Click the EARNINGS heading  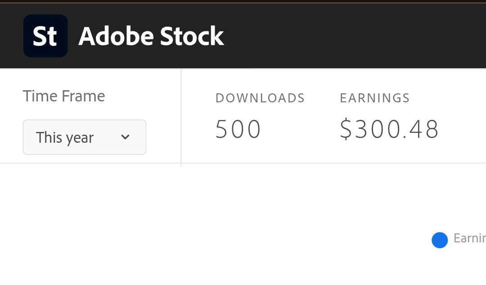pos(375,98)
